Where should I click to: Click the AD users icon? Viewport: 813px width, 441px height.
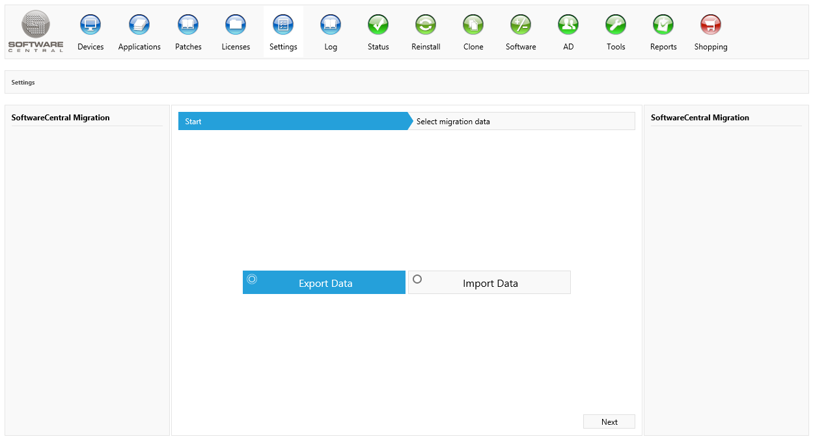[568, 25]
